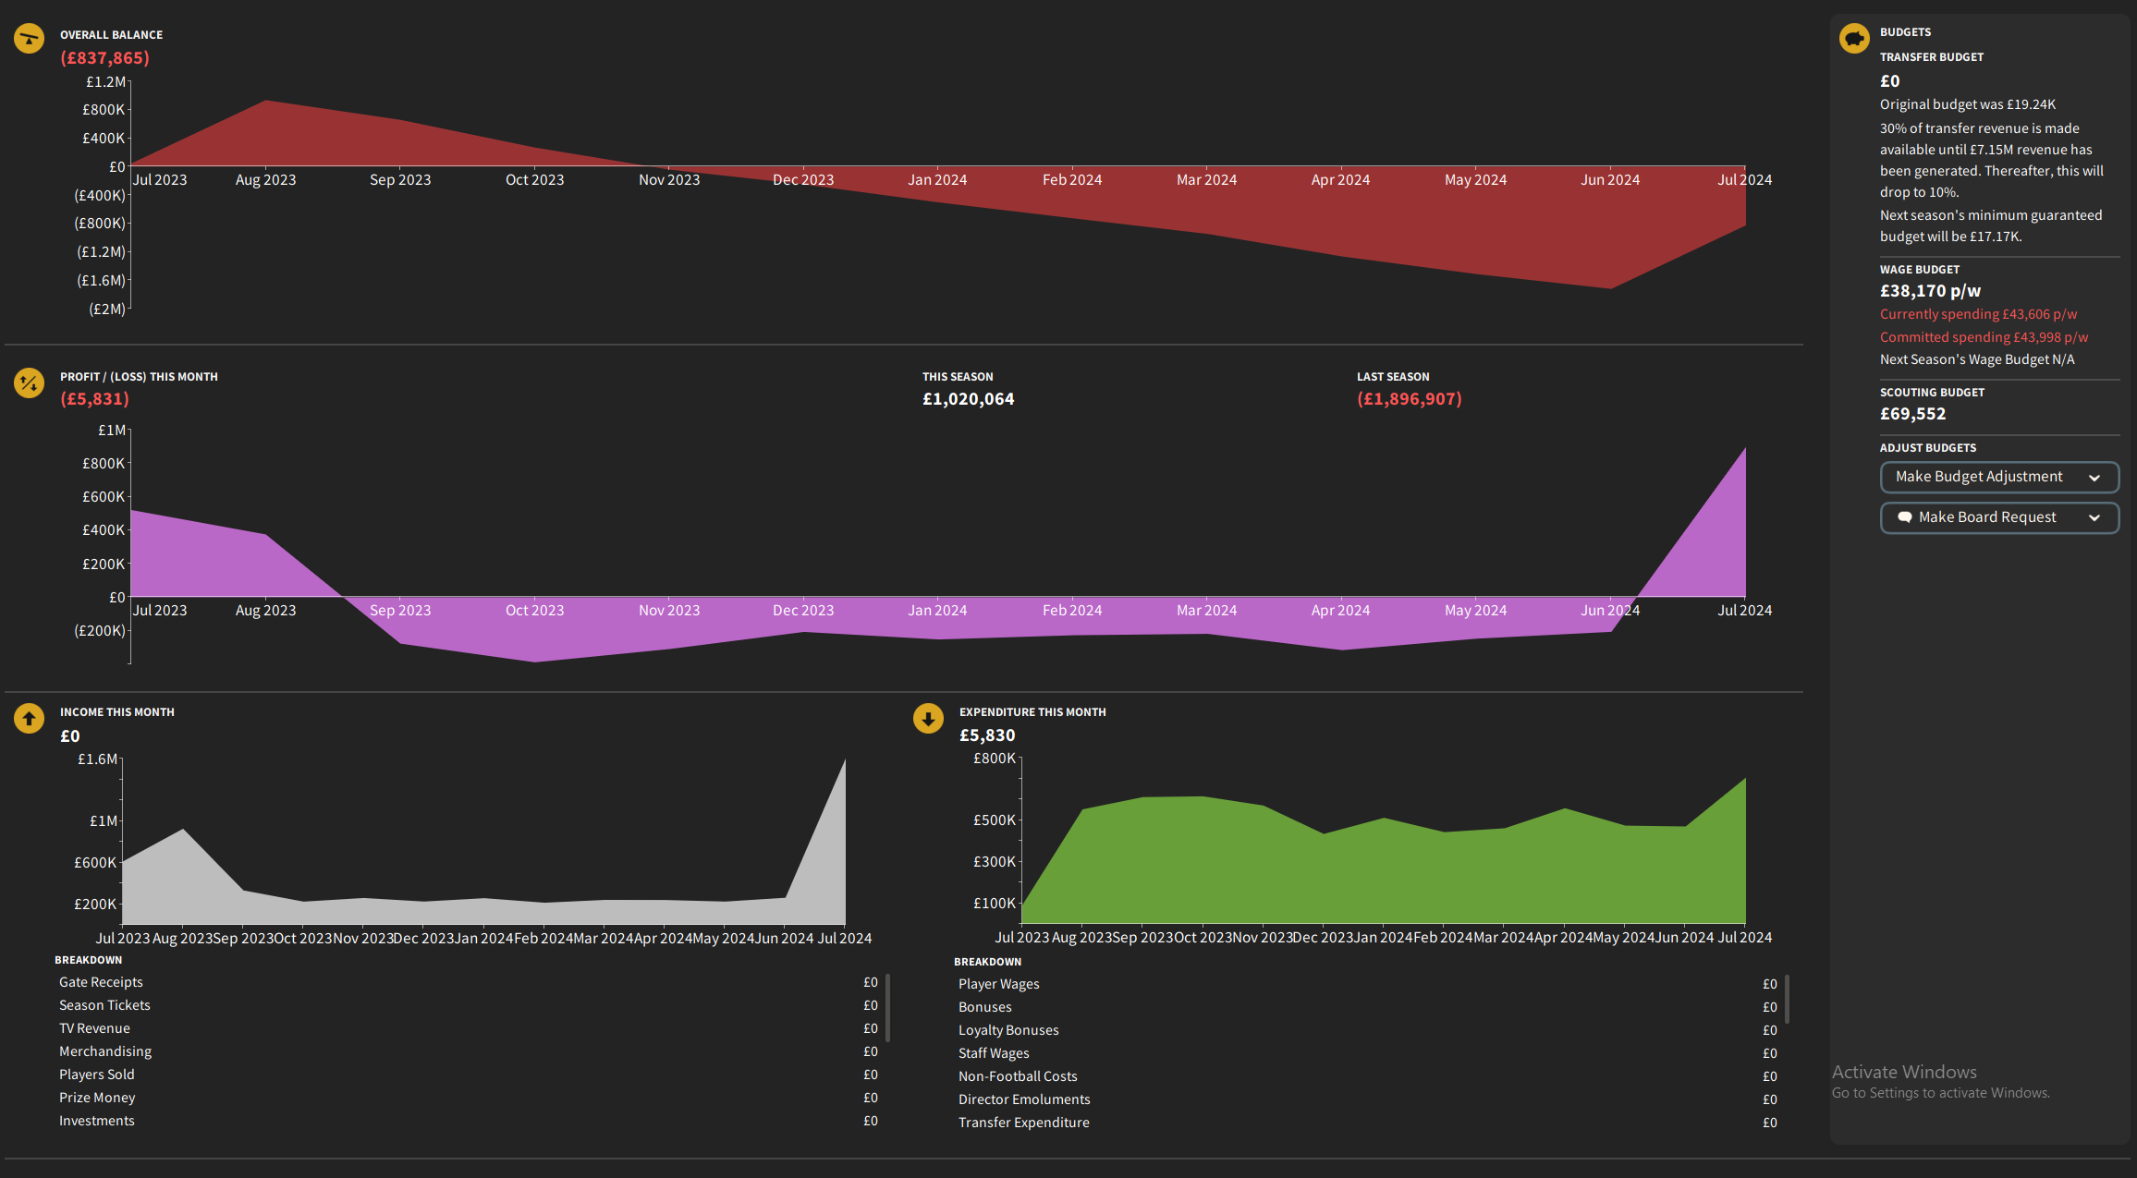Click the Transfer Expenditure breakdown entry
The image size is (2137, 1178).
[1023, 1123]
